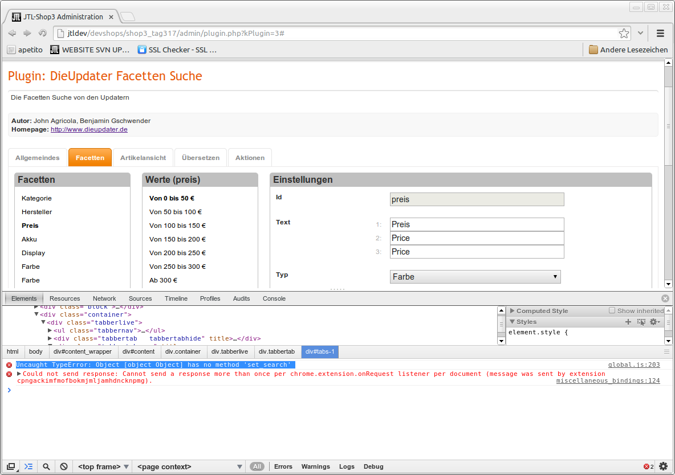The width and height of the screenshot is (675, 475).
Task: Open the apetito bookmark
Action: (25, 50)
